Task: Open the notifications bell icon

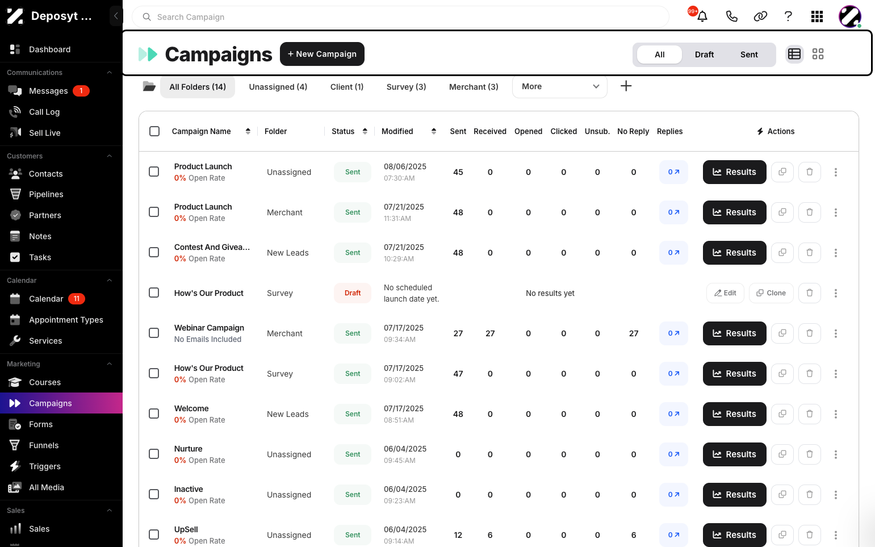Action: pos(702,16)
